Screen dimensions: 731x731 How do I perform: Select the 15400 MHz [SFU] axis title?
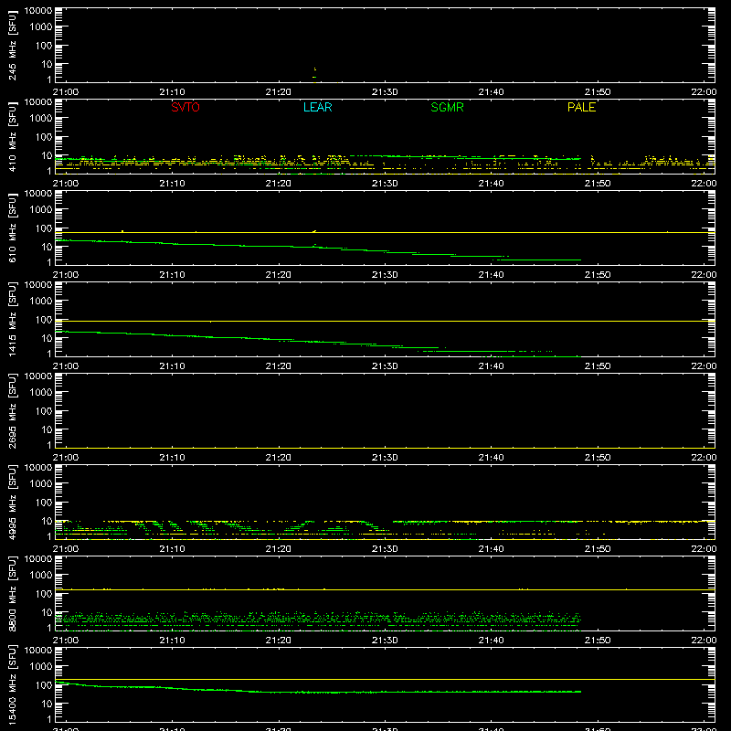tap(12, 684)
